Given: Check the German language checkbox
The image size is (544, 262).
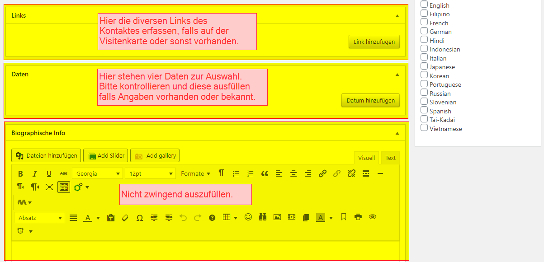Looking at the screenshot, I should [x=424, y=31].
